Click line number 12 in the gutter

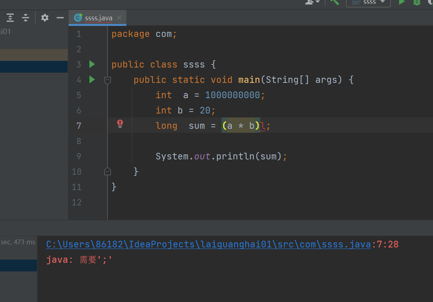tap(76, 203)
